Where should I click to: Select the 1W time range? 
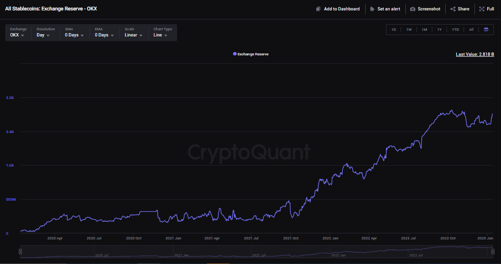point(409,29)
